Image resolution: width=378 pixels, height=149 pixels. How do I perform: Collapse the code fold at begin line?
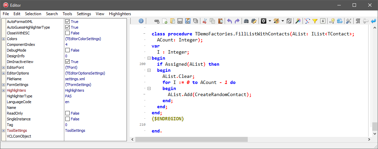click(x=149, y=58)
